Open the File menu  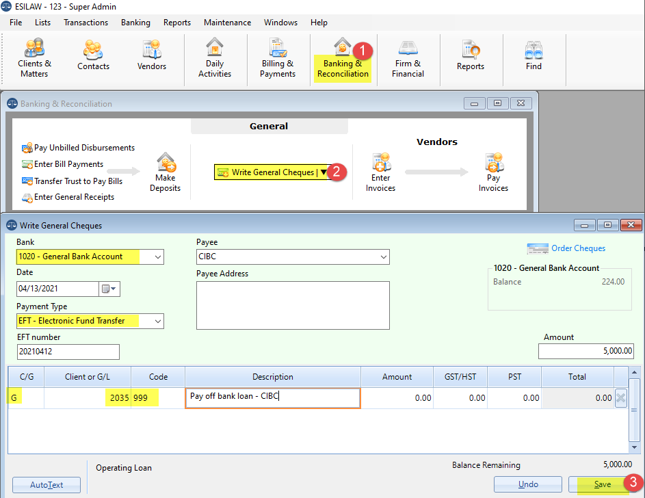16,23
